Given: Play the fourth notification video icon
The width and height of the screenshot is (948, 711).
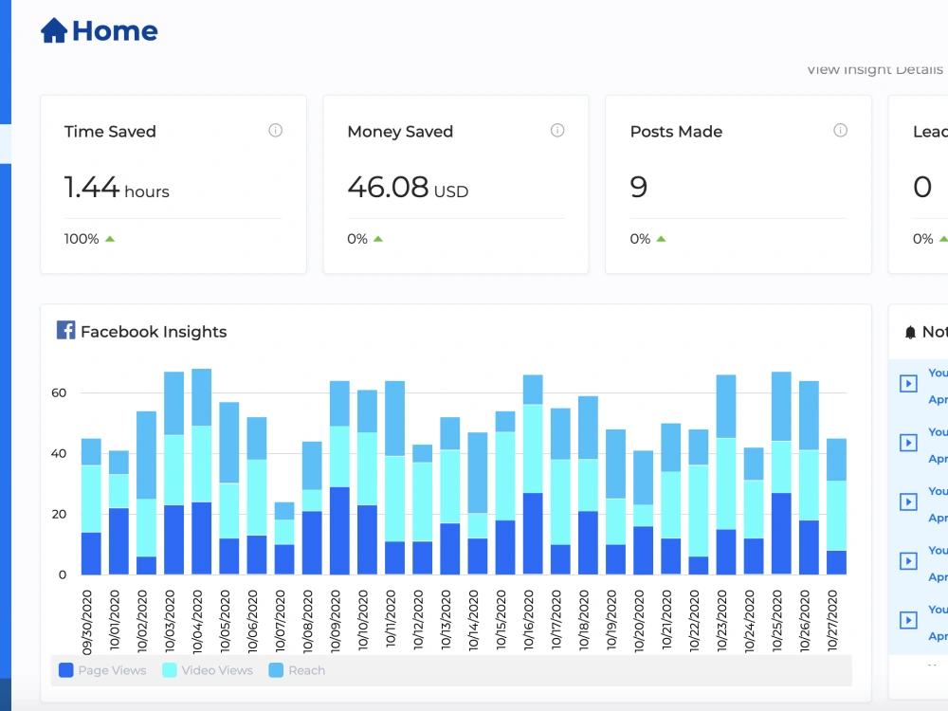Looking at the screenshot, I should click(908, 561).
